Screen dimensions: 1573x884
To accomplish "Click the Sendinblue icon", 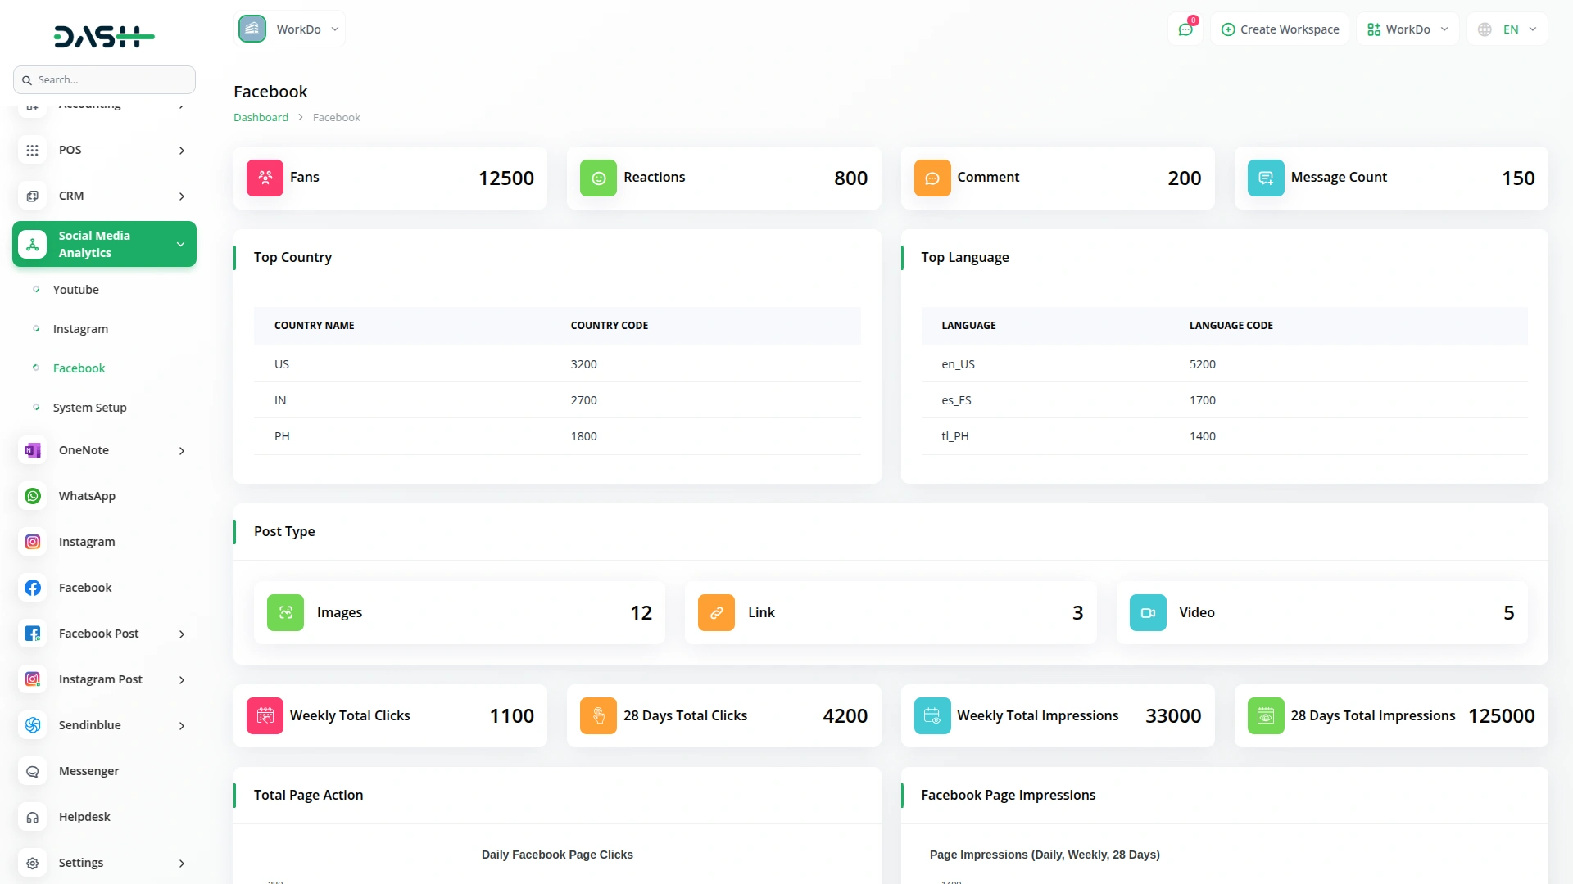I will tap(32, 725).
